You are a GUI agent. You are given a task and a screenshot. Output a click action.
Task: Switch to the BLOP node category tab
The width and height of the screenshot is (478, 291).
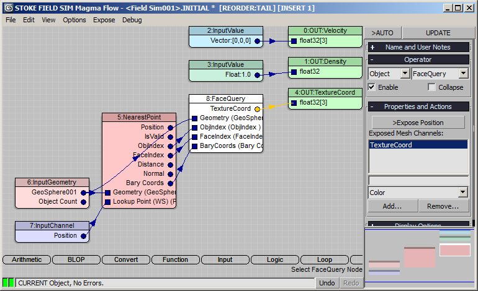click(x=76, y=259)
